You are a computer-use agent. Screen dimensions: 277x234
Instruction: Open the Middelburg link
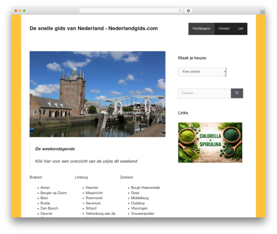pyautogui.click(x=140, y=198)
